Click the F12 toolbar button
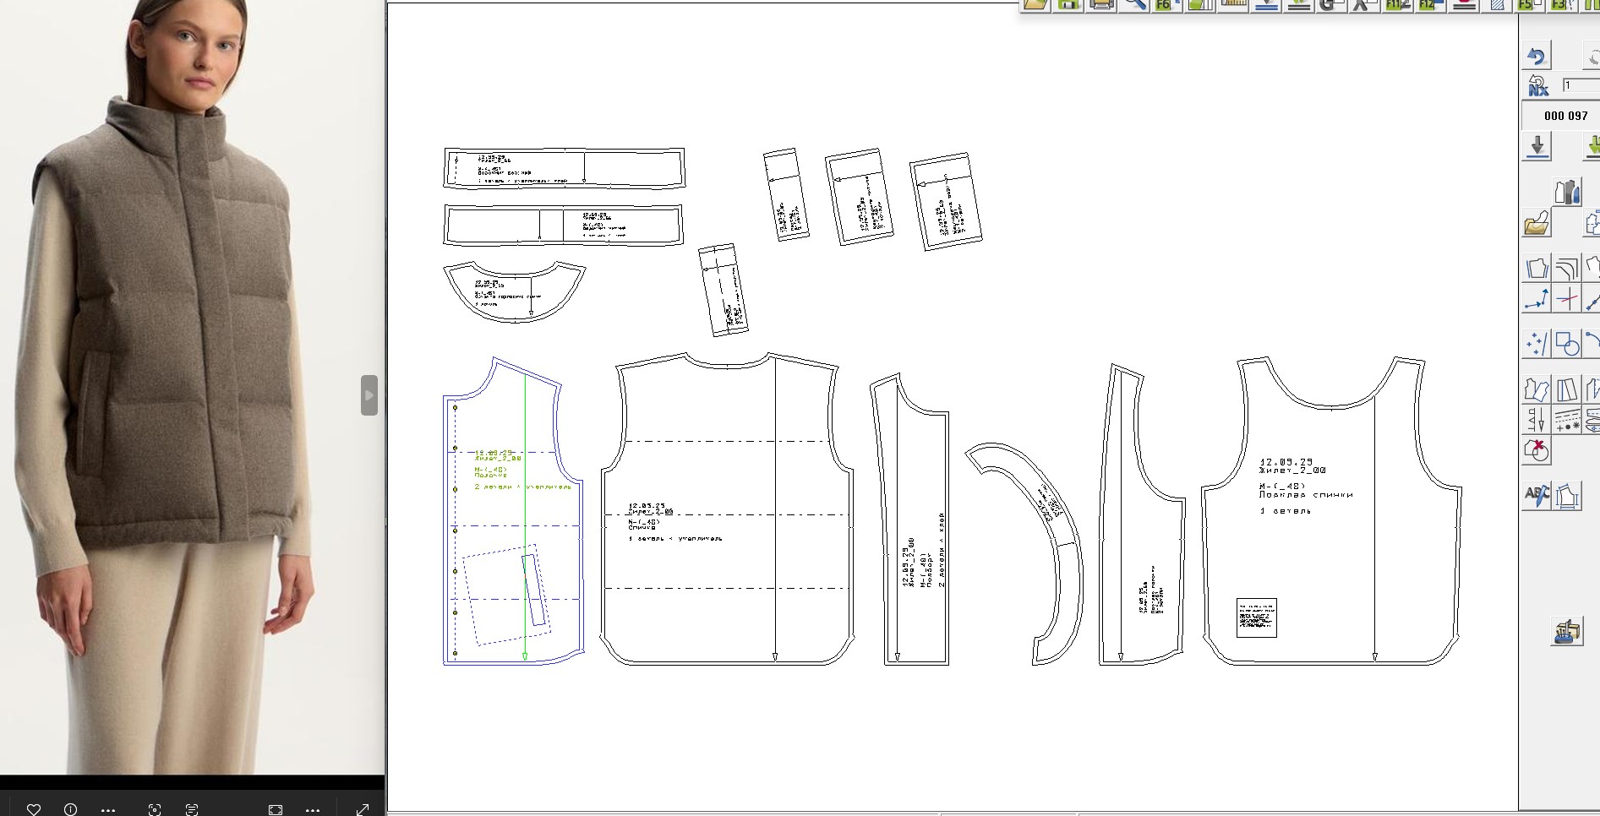 pyautogui.click(x=1430, y=4)
